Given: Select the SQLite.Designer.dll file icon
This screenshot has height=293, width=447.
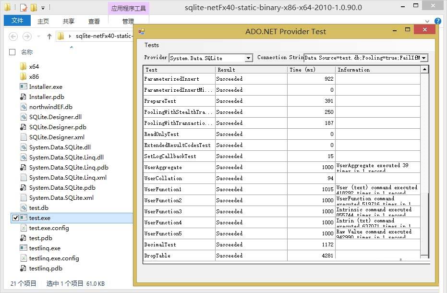Looking at the screenshot, I should [x=24, y=117].
